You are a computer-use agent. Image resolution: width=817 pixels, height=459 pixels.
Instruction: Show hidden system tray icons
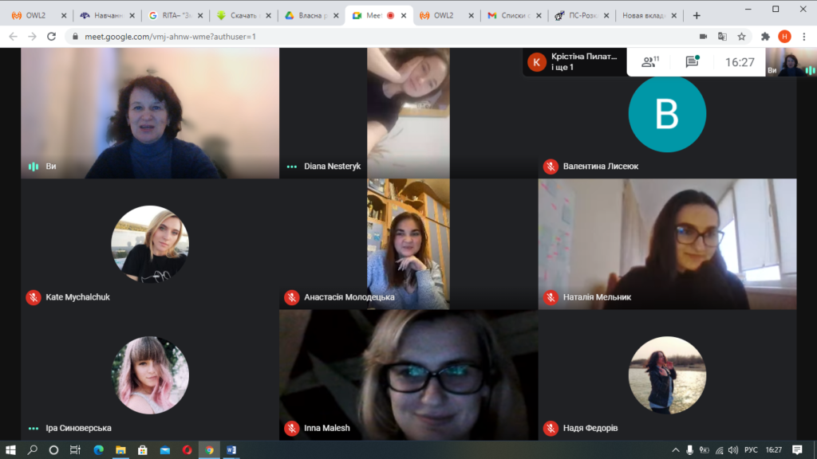click(675, 450)
